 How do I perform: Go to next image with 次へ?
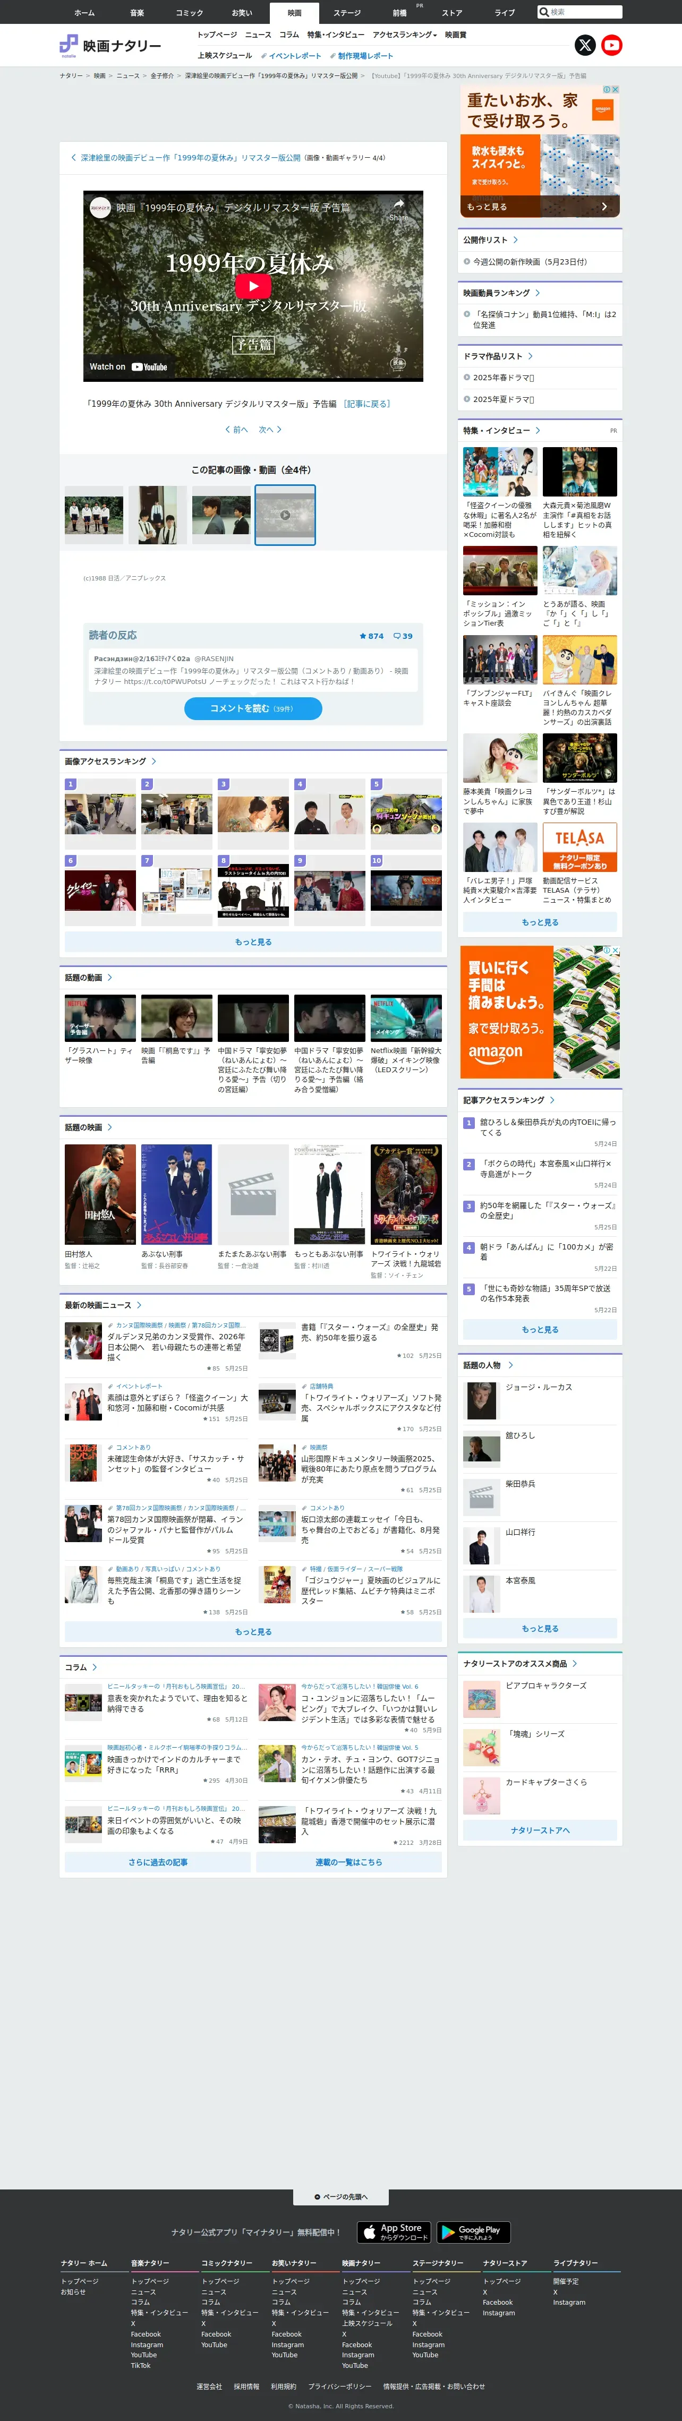click(270, 430)
